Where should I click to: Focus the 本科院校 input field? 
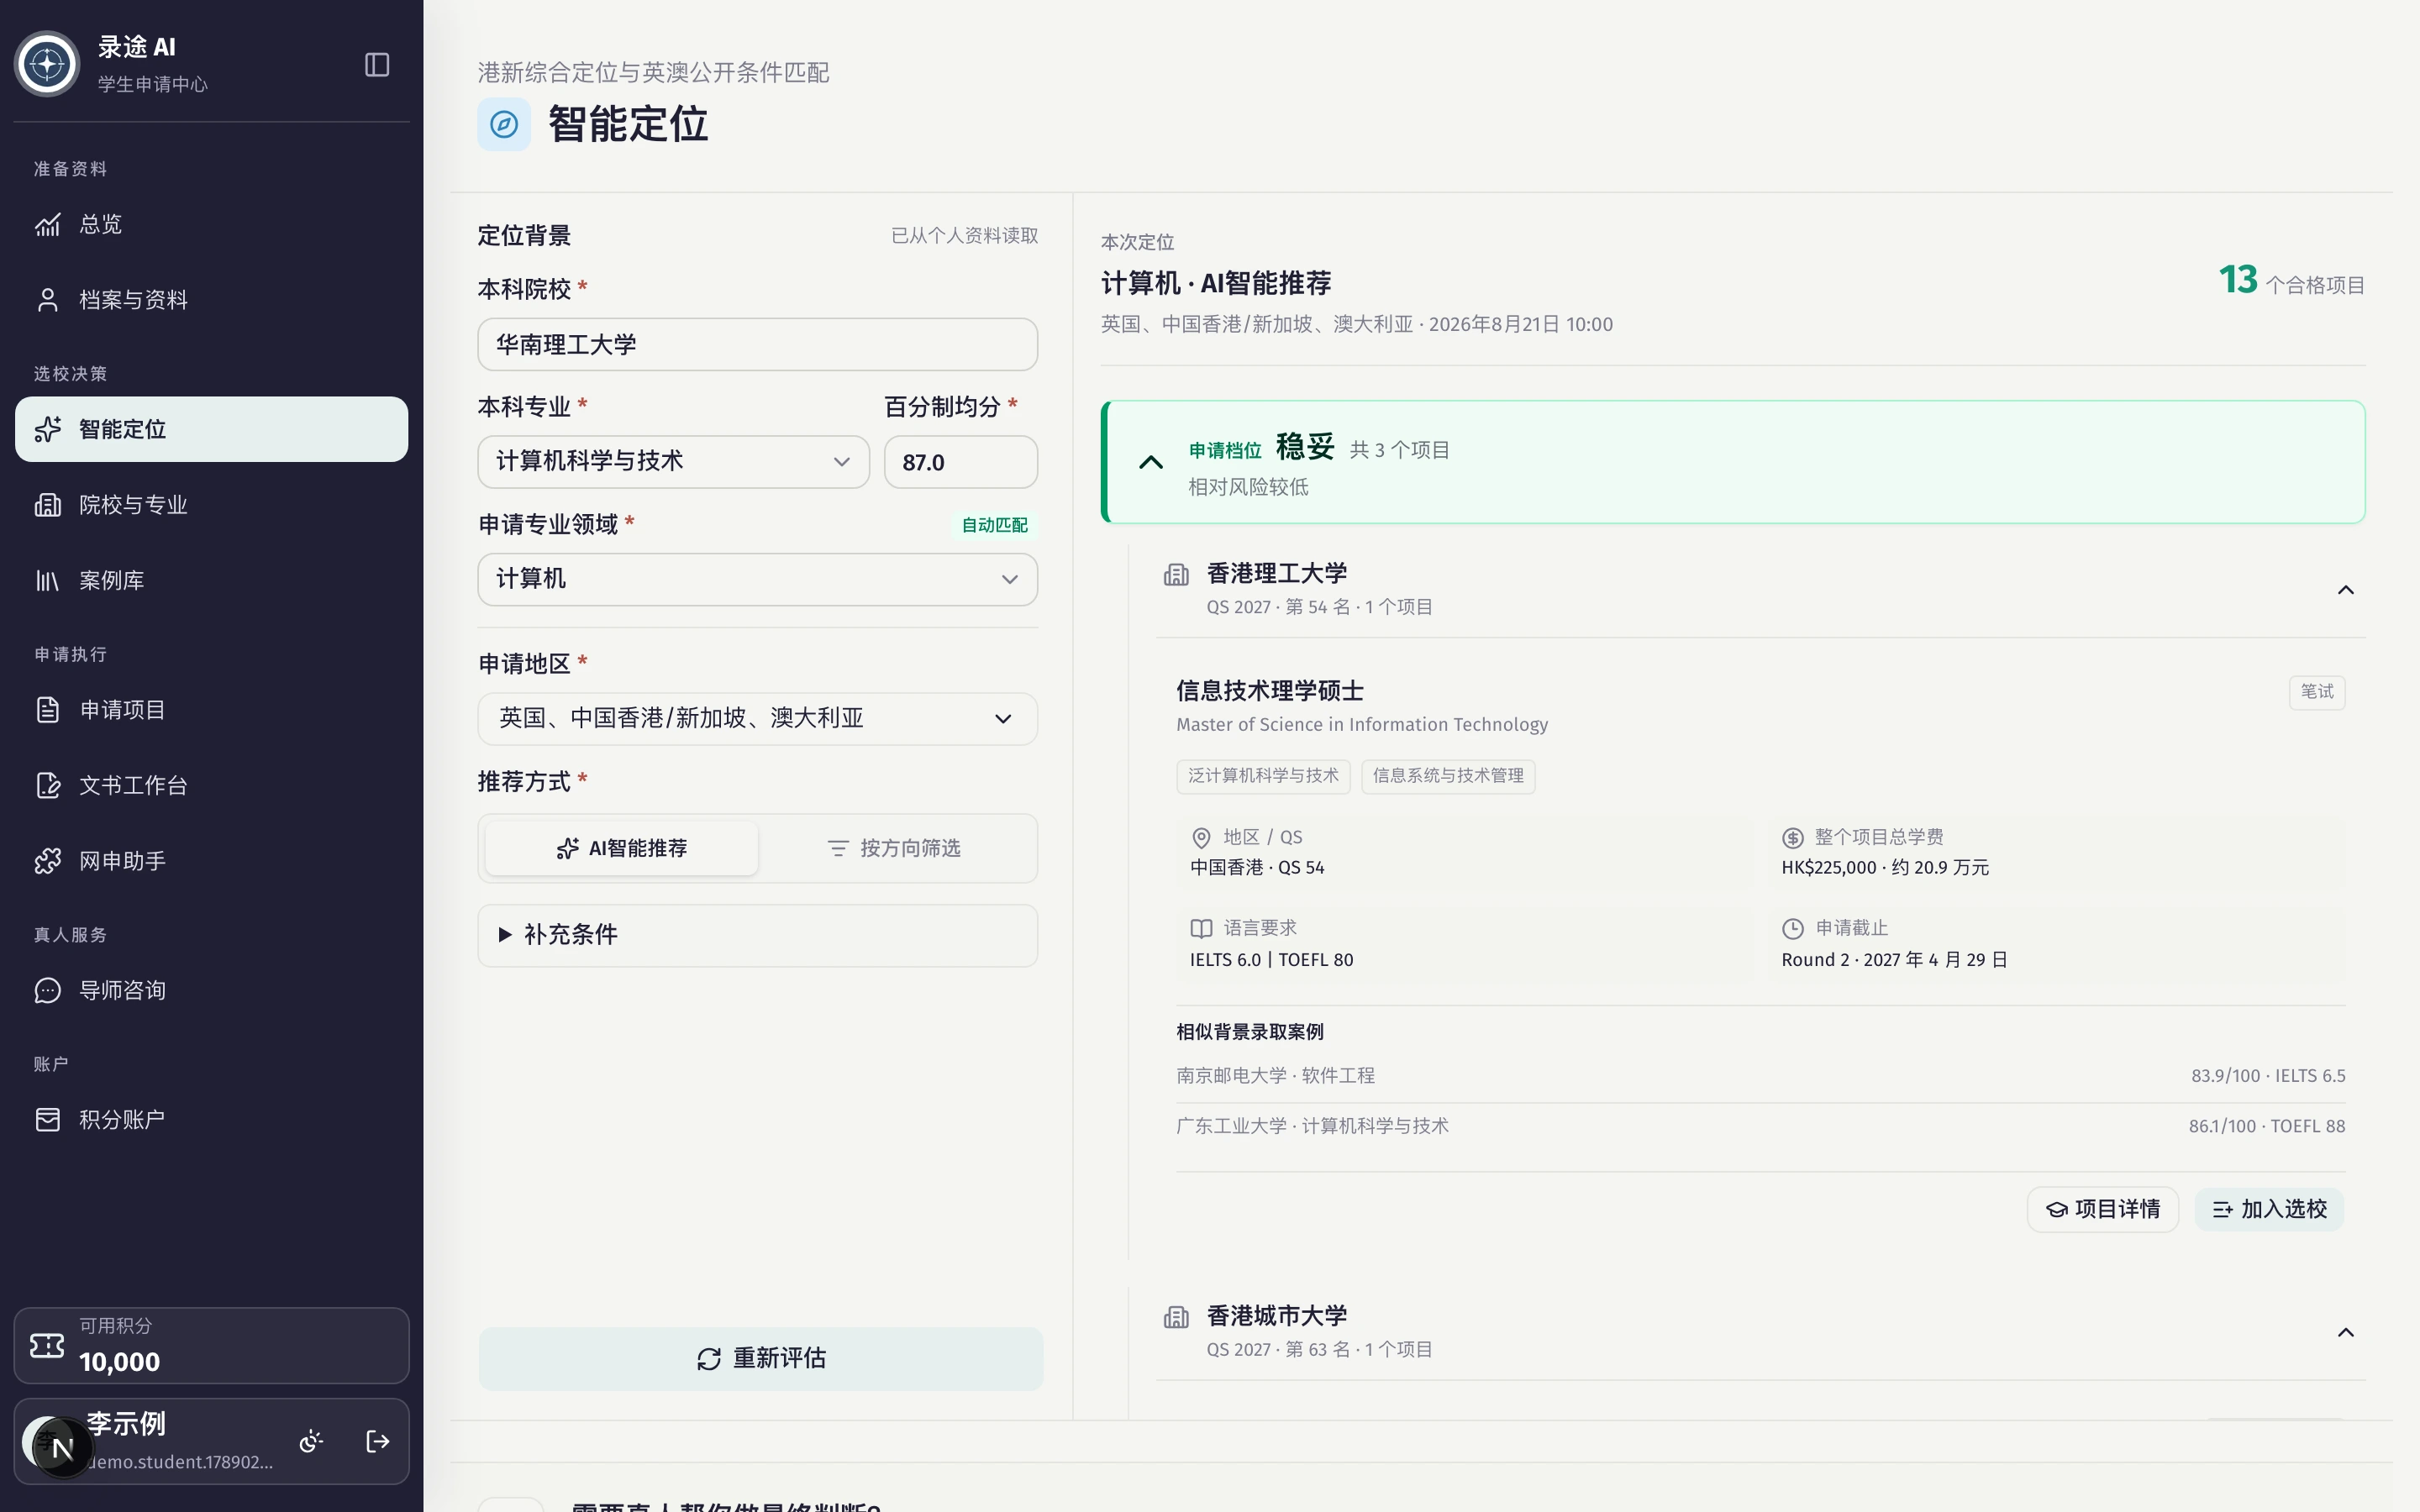(x=758, y=345)
